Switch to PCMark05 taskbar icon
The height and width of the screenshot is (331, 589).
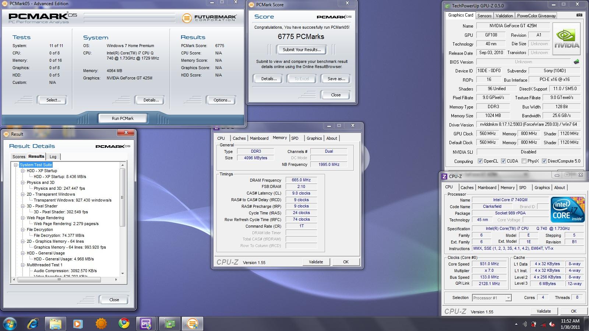click(193, 324)
